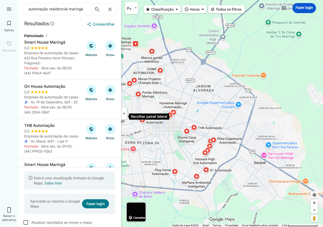
Task: Click San Lucas Hotel marker
Action: tap(264, 155)
